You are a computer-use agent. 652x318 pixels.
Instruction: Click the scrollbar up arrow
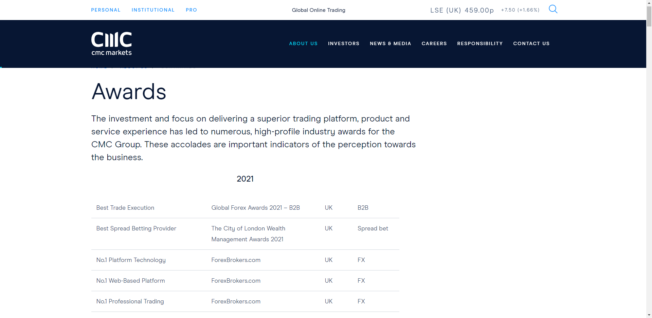[x=649, y=3]
